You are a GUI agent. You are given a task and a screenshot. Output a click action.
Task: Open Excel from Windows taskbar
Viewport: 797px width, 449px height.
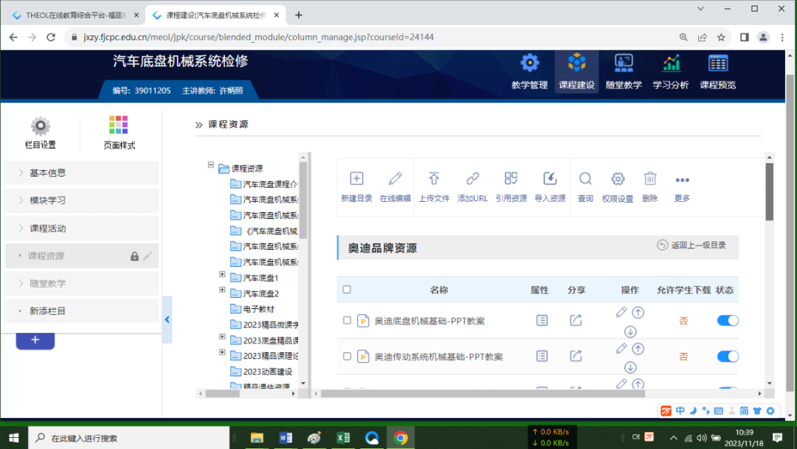(x=343, y=438)
